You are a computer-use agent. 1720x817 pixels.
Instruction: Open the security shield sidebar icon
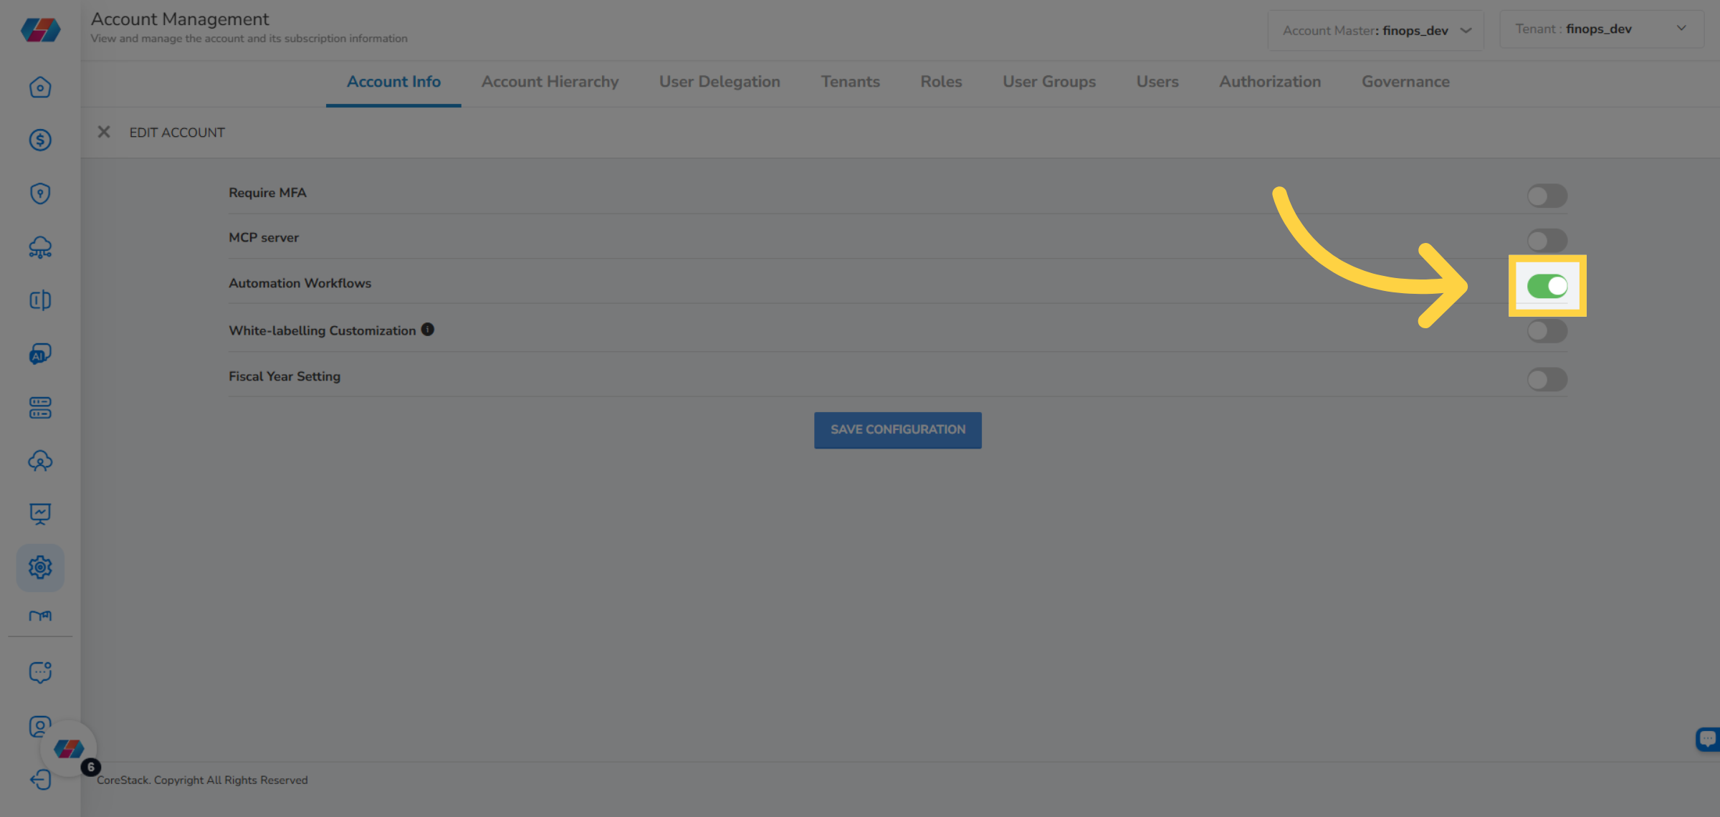[x=40, y=193]
